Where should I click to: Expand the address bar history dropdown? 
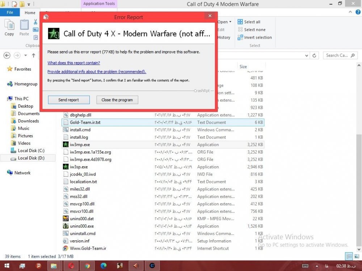pos(307,56)
